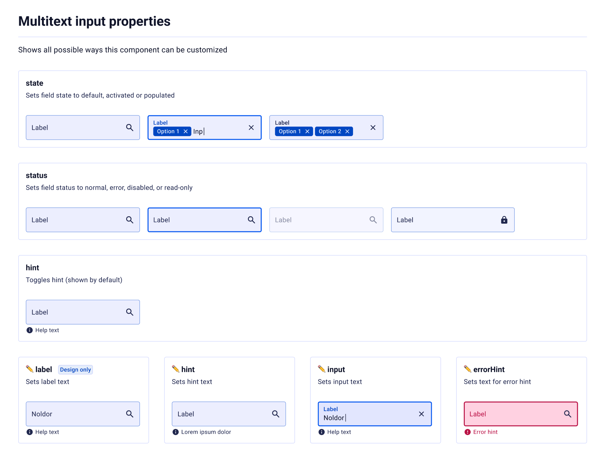Click the 'Error hint' text
Screen dimensions: 606x471
pos(485,432)
